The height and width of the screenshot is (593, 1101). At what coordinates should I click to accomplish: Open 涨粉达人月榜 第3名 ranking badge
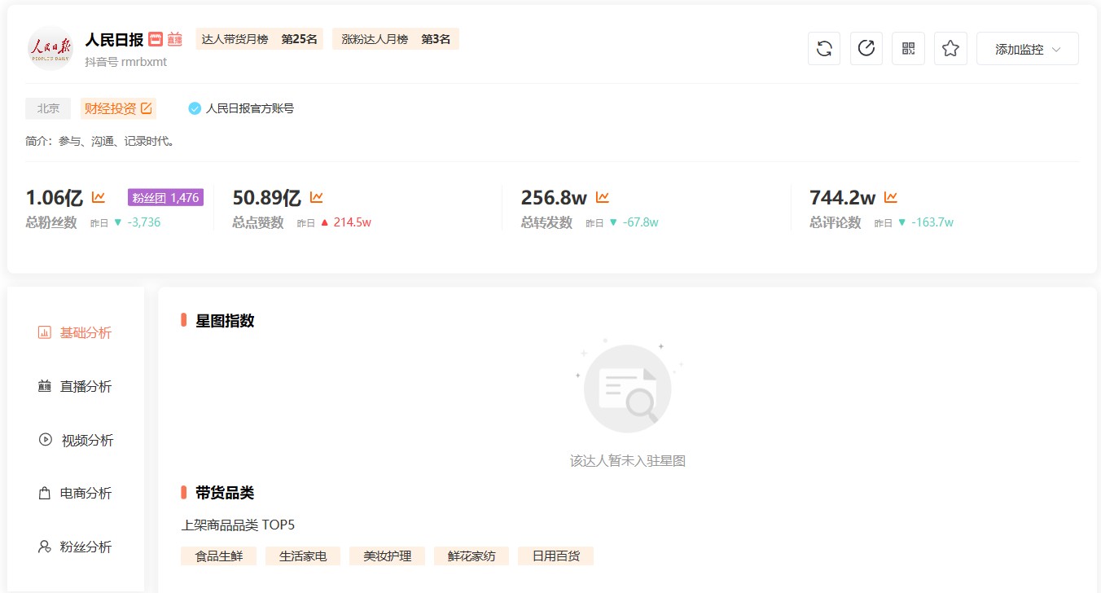[396, 39]
